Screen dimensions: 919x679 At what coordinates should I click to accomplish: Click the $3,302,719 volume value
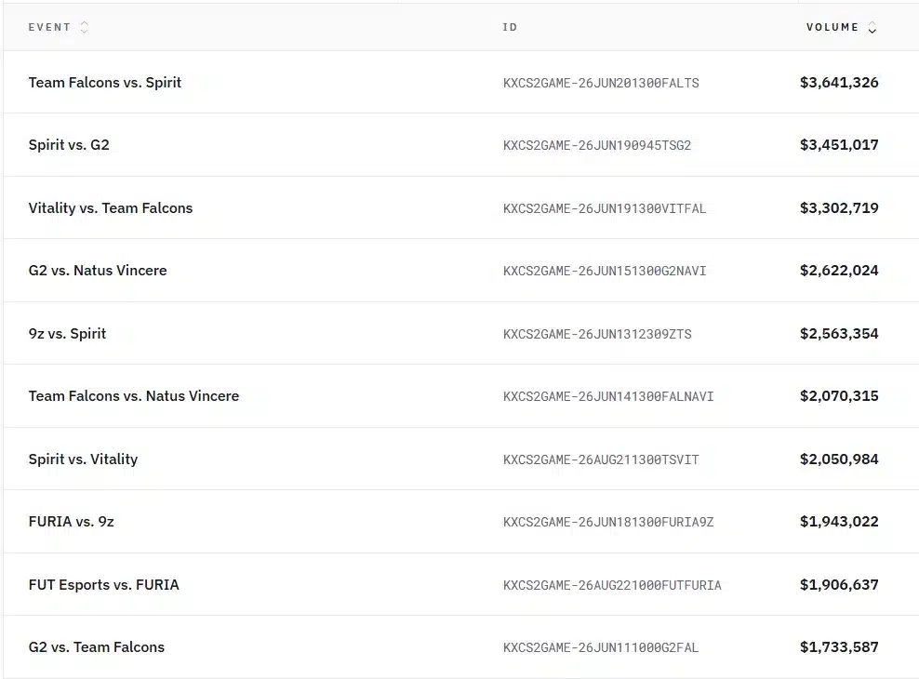[x=839, y=208]
